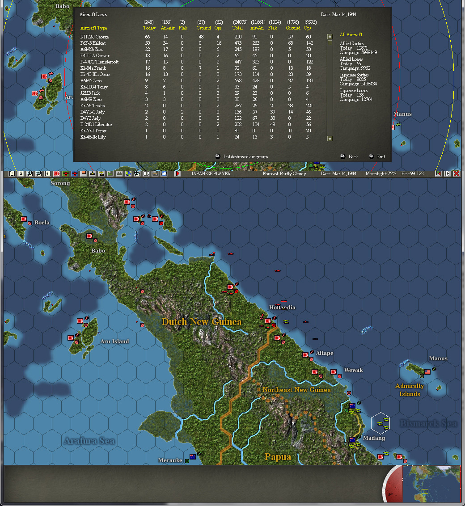Screen dimensions: 465x506
Task: Click the highlighted task force hex in Bismarck Sea
Action: tap(381, 423)
